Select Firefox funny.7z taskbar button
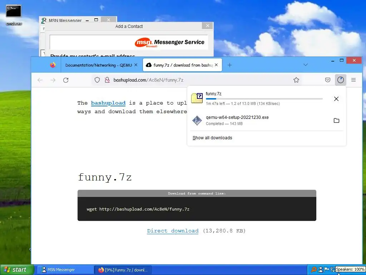This screenshot has width=366, height=275. [x=123, y=270]
